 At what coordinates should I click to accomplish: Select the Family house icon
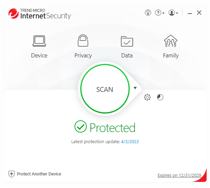pos(171,41)
